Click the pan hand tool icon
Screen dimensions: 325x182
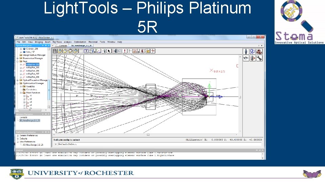(x=104, y=51)
